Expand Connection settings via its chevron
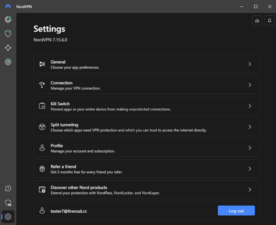The height and width of the screenshot is (225, 276). [250, 85]
